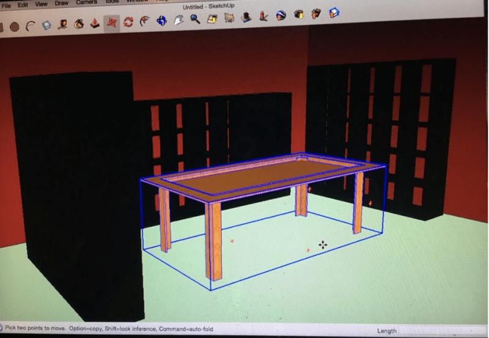Activate the Orbit camera tool
Screen dimensions: 489x338
click(161, 21)
